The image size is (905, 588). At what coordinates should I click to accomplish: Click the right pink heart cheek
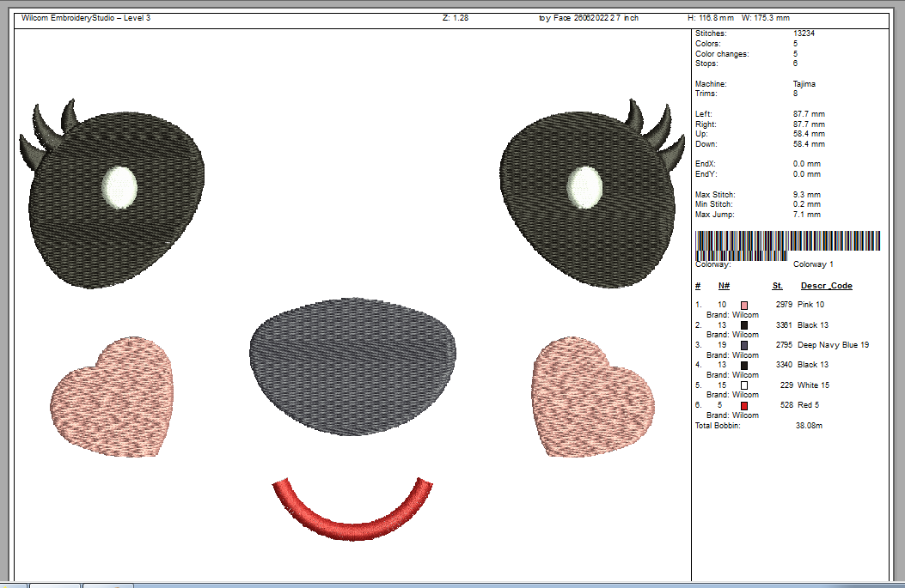(x=593, y=397)
